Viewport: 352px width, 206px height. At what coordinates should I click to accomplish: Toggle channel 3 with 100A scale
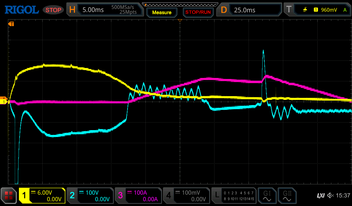(138, 196)
